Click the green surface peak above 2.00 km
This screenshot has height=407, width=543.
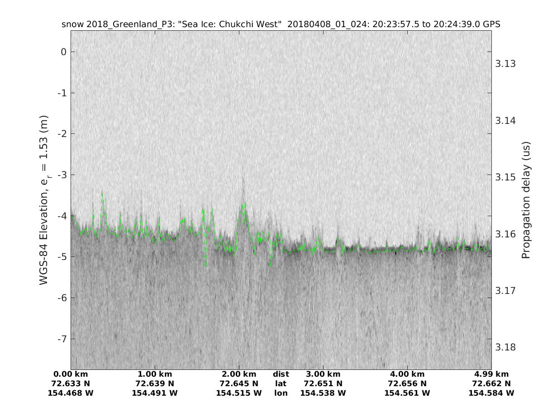pos(244,205)
